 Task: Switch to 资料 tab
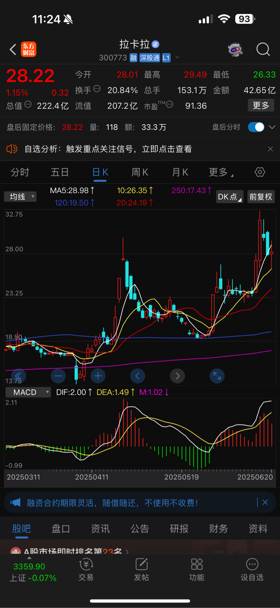258,529
